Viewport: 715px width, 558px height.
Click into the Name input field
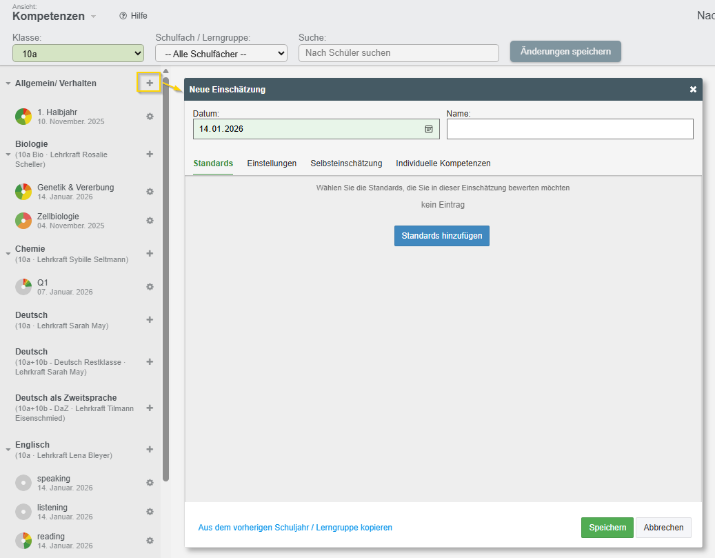(x=570, y=129)
